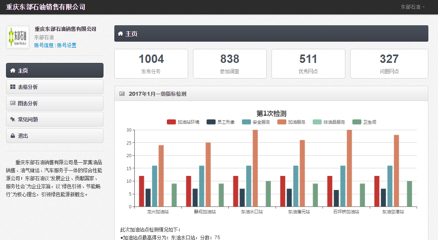Image resolution: width=438 pixels, height=240 pixels.
Task: Click the 静观加油站 axis label
Action: click(x=205, y=212)
